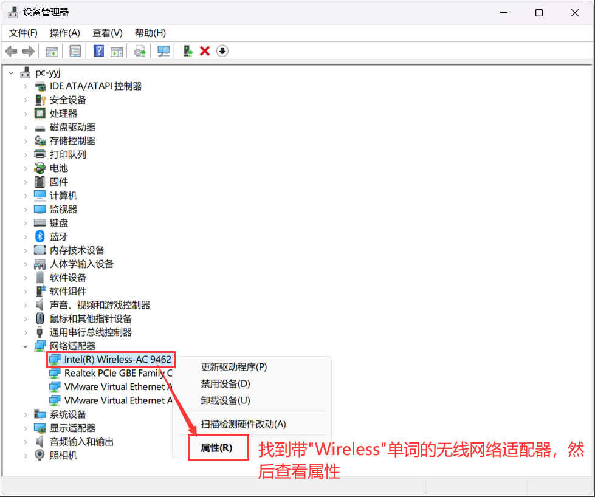Open Properties via the toolbar sheet icon
This screenshot has width=595, height=497.
(75, 51)
